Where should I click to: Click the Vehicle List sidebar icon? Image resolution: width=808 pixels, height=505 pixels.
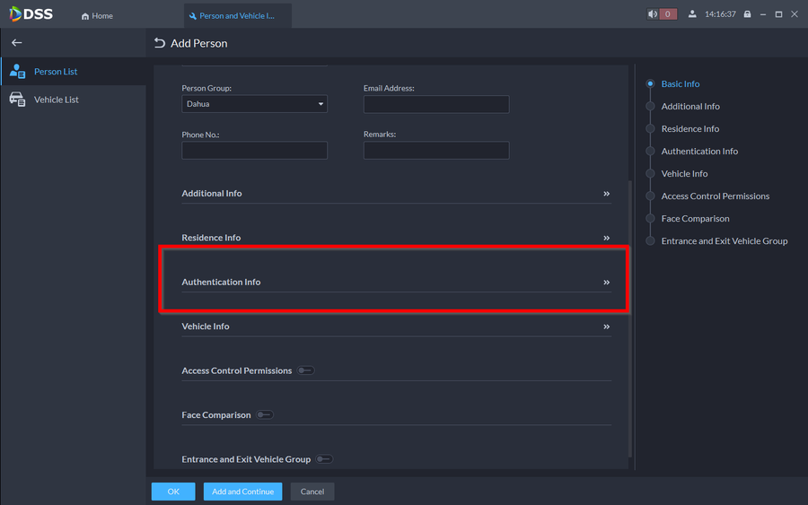click(x=17, y=100)
